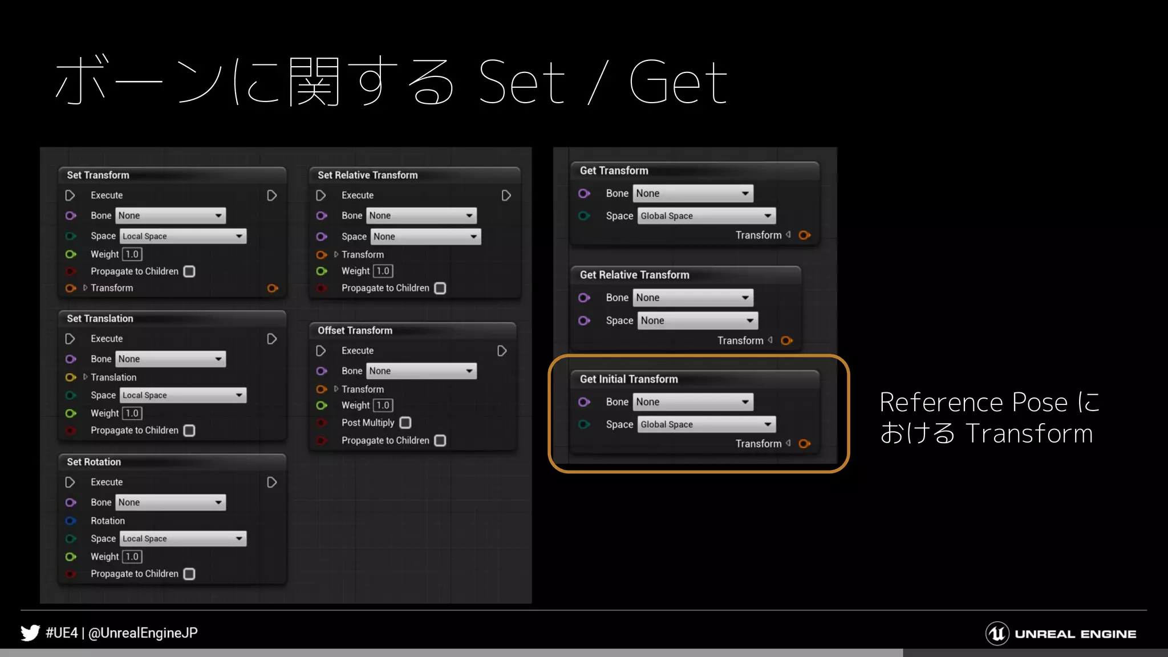Screen dimensions: 1168x657
Task: Click Get Transform Bone purple pin
Action: 584,193
